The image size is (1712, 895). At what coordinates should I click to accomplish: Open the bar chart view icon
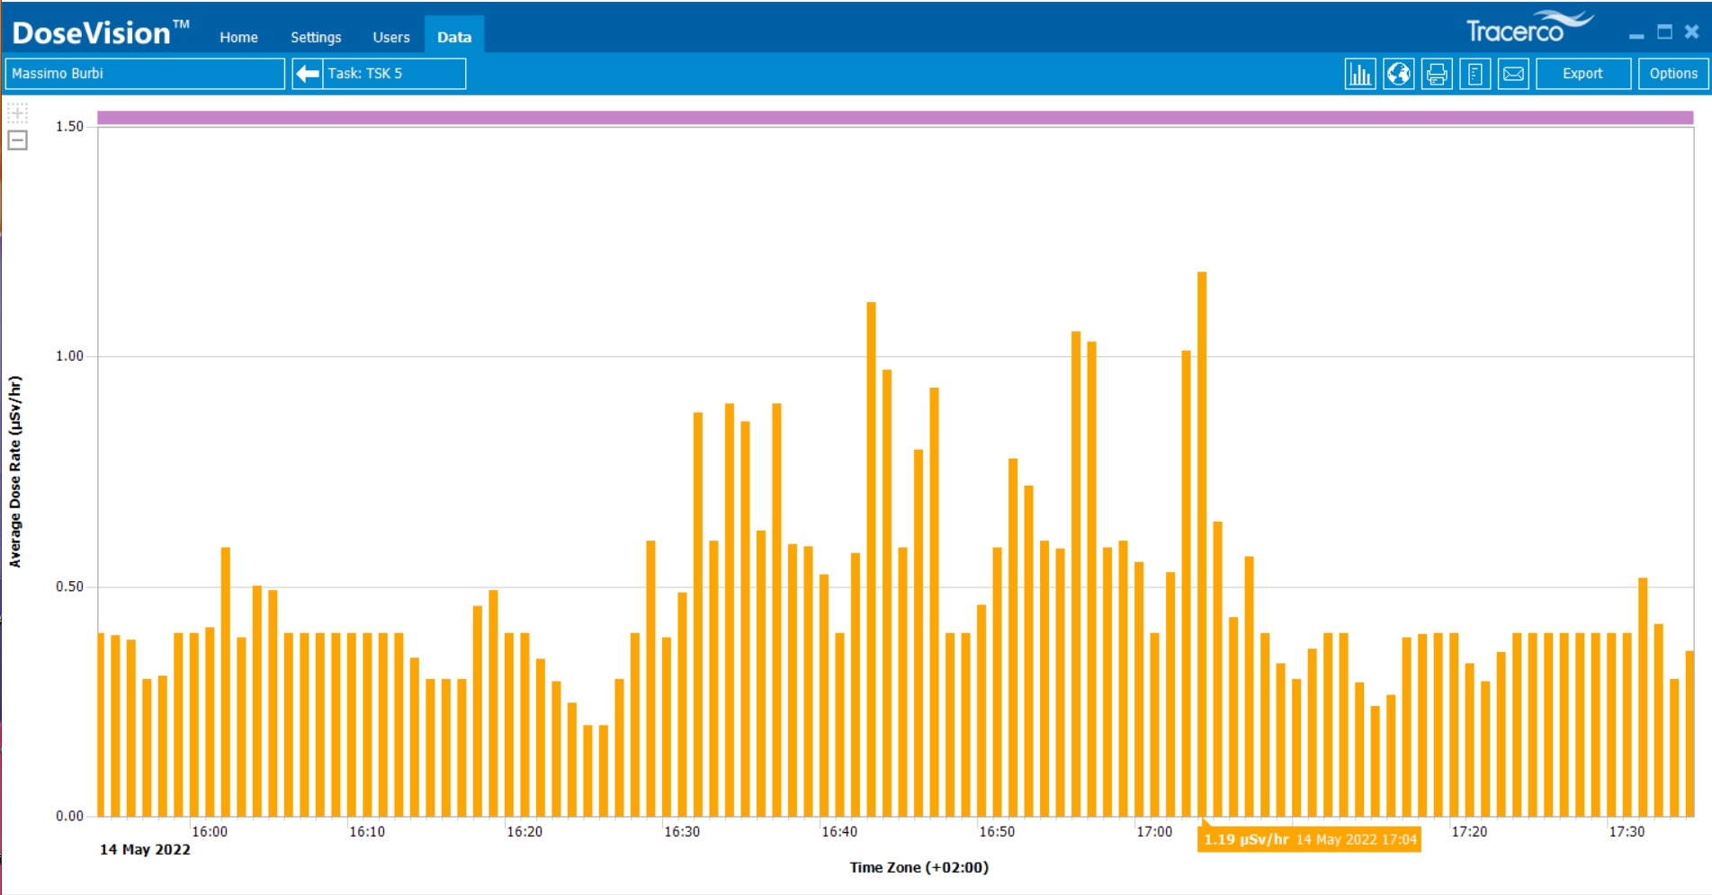1359,74
